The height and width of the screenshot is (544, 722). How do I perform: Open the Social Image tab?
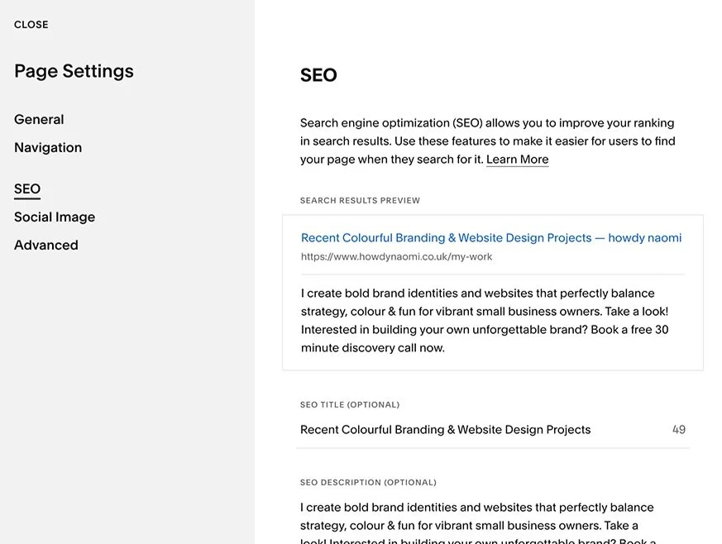(55, 217)
